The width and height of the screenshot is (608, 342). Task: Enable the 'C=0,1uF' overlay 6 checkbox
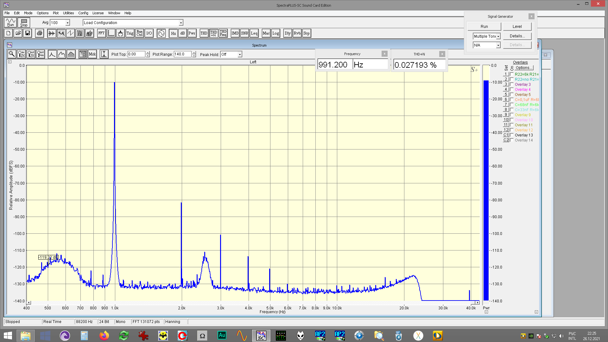(511, 99)
